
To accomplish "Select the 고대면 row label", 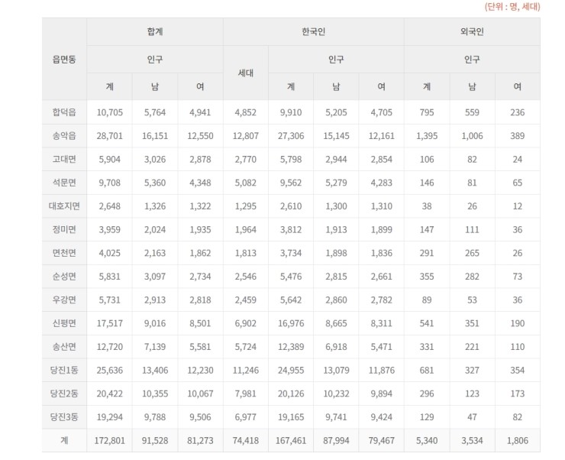I will [x=64, y=160].
